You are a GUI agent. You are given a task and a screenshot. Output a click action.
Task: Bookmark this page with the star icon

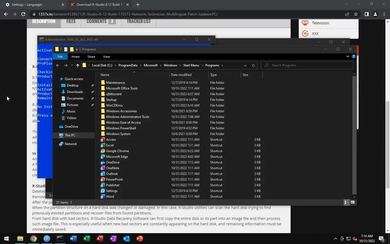click(x=356, y=14)
